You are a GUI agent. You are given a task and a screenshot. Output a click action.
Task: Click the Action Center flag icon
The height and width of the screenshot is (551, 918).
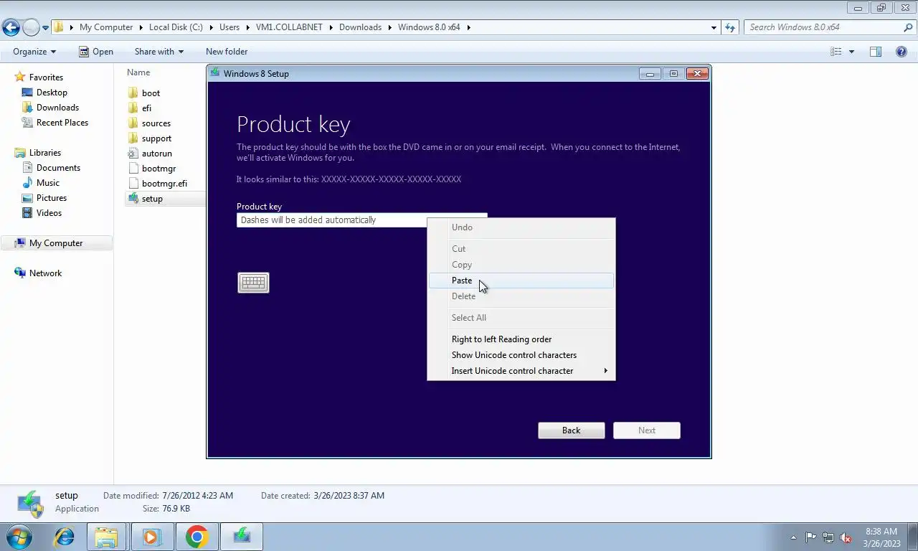[810, 537]
